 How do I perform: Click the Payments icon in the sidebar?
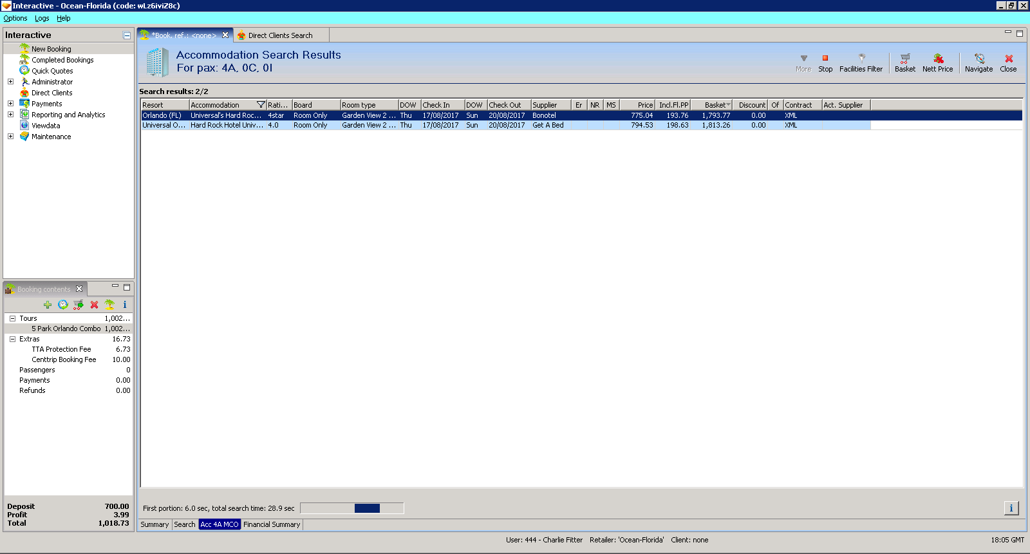pos(24,103)
